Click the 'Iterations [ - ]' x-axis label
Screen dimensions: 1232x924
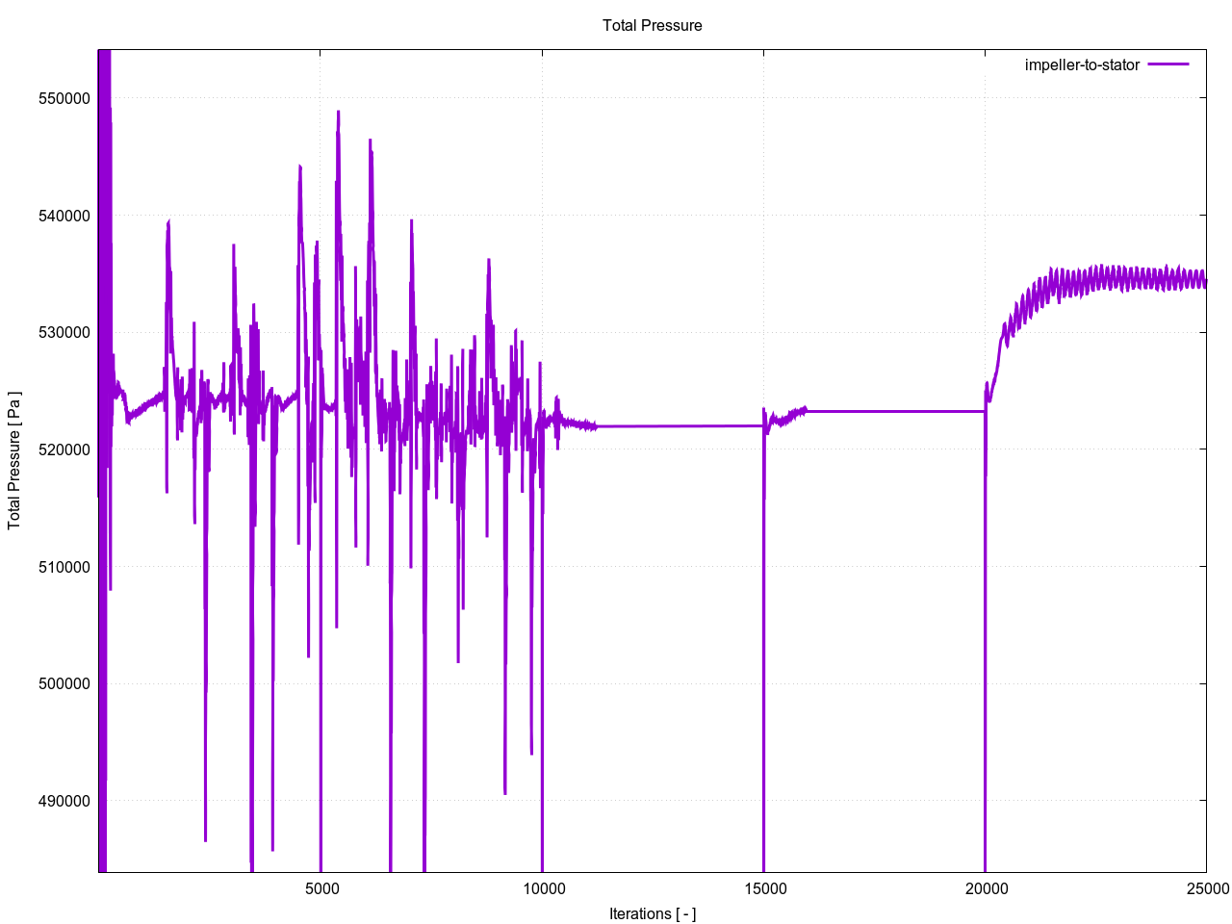[652, 913]
